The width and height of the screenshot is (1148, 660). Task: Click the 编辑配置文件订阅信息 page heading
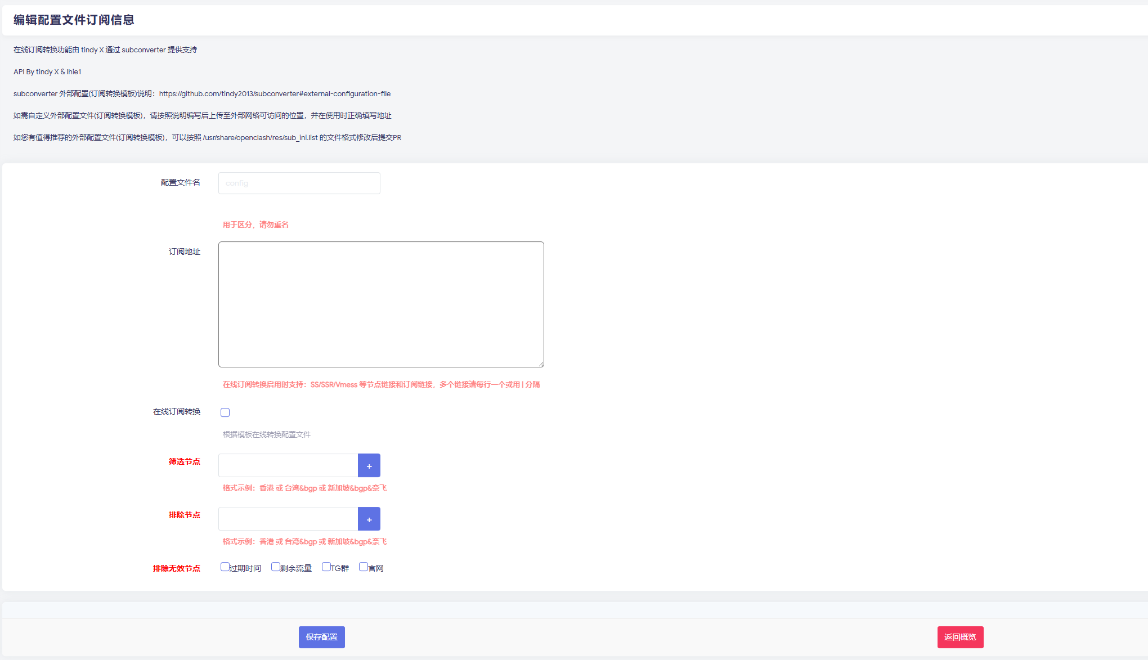tap(74, 20)
